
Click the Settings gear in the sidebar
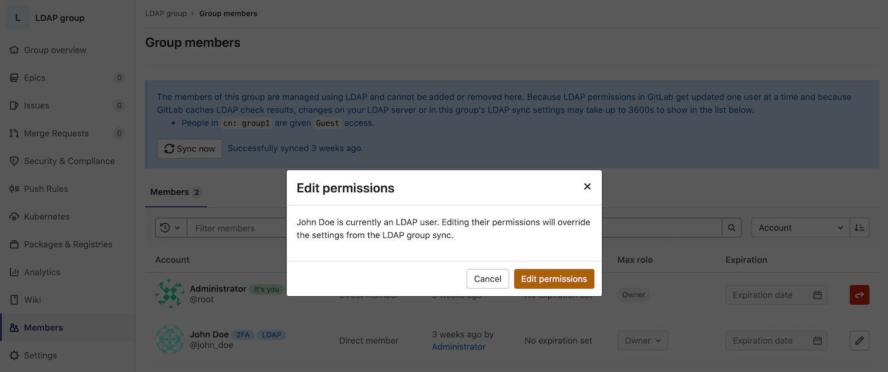pyautogui.click(x=15, y=355)
